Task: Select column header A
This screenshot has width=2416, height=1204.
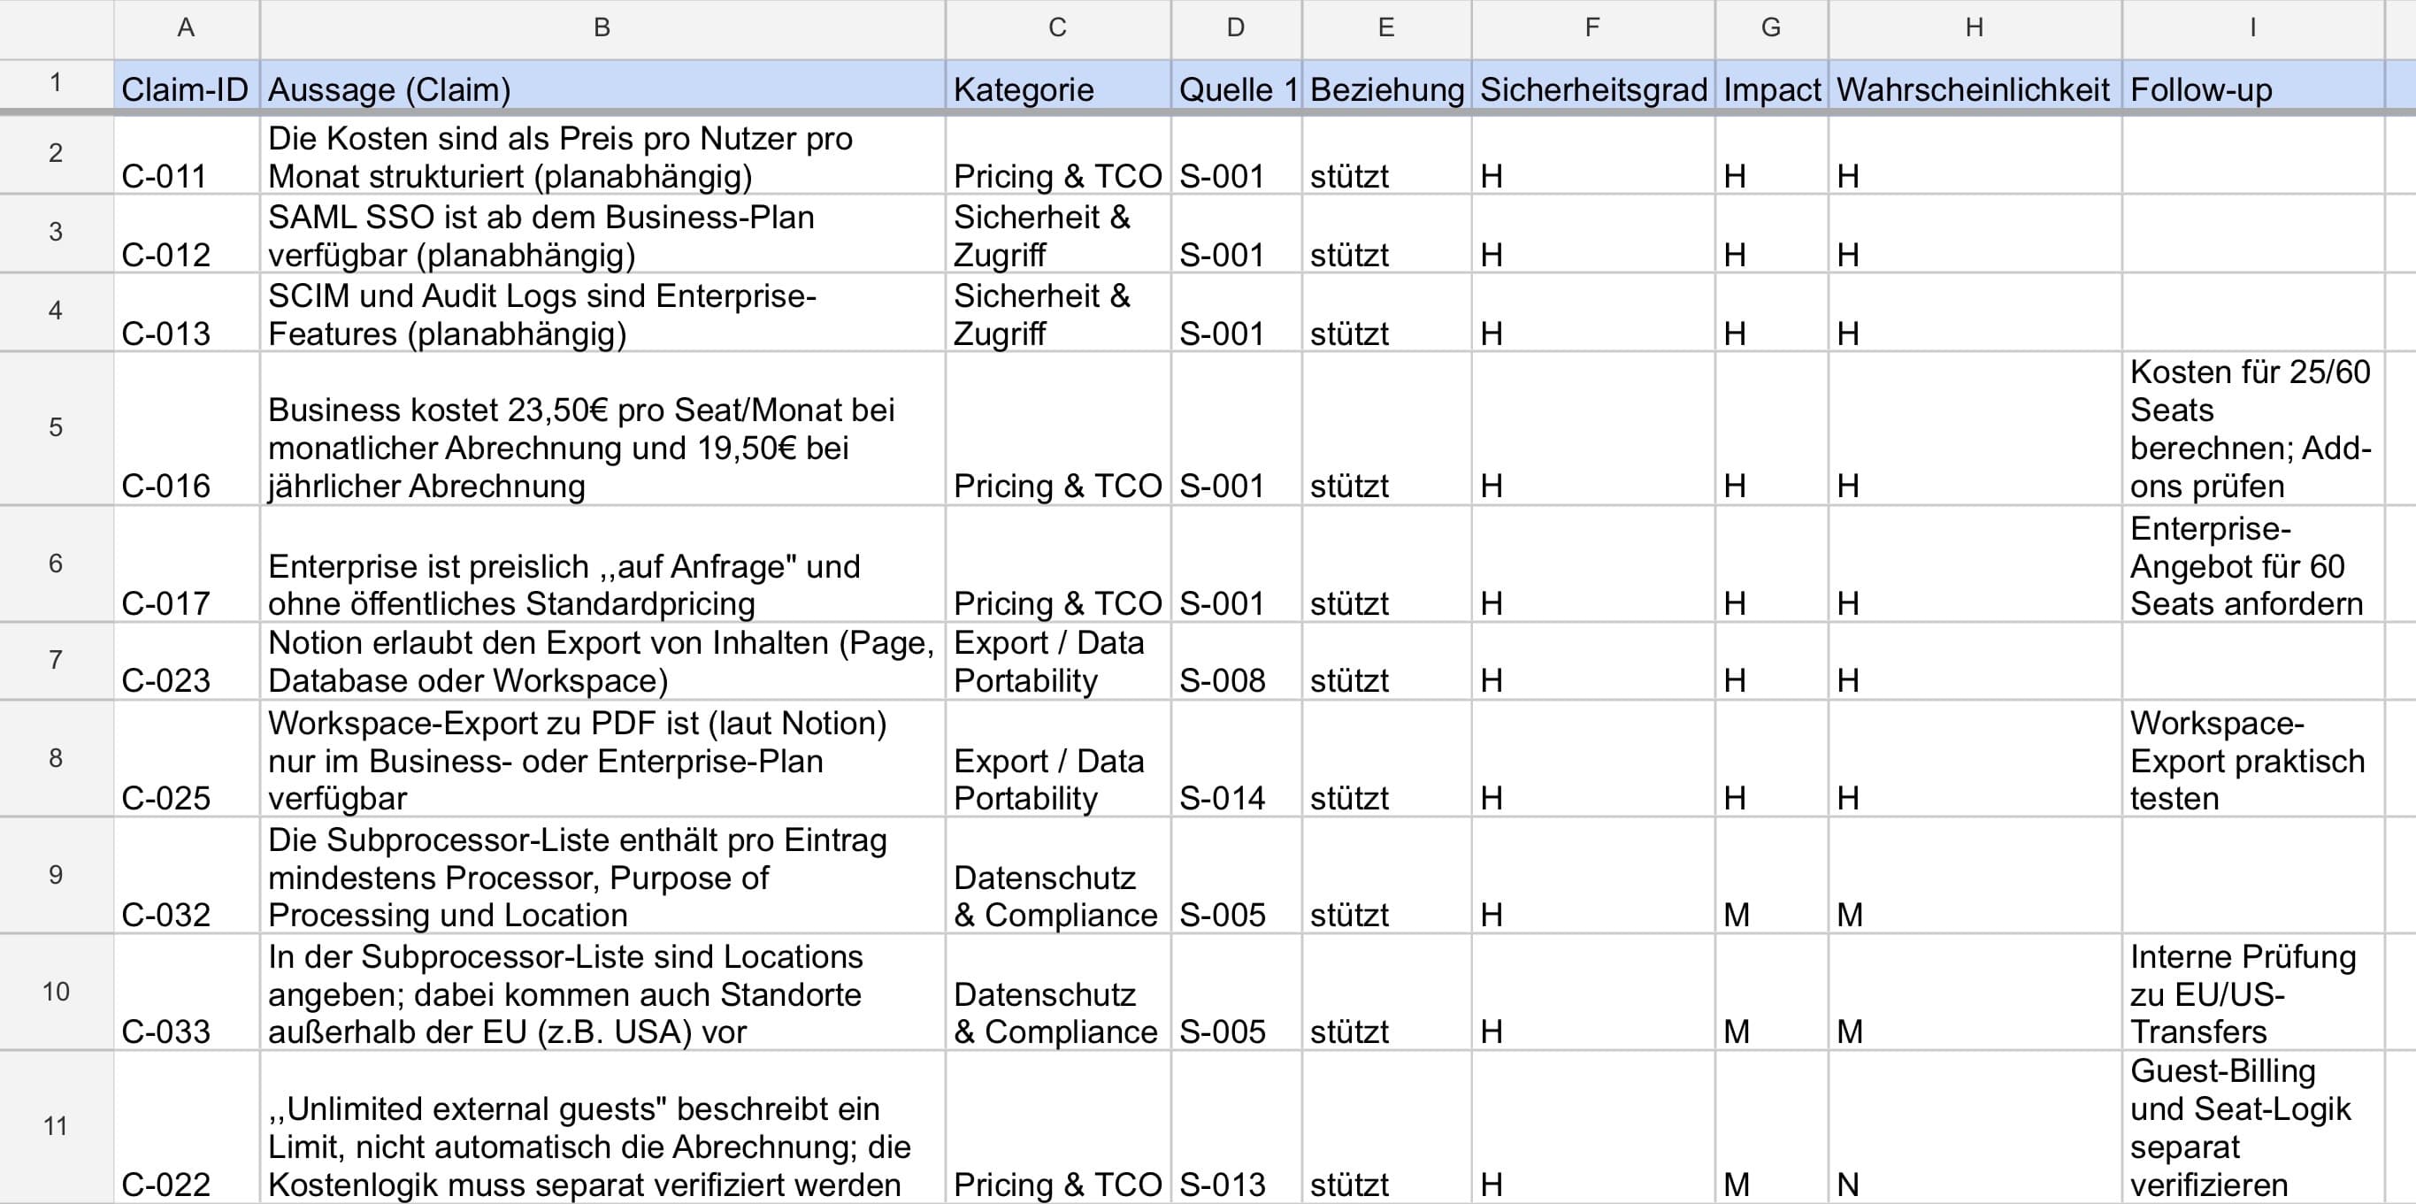Action: 185,28
